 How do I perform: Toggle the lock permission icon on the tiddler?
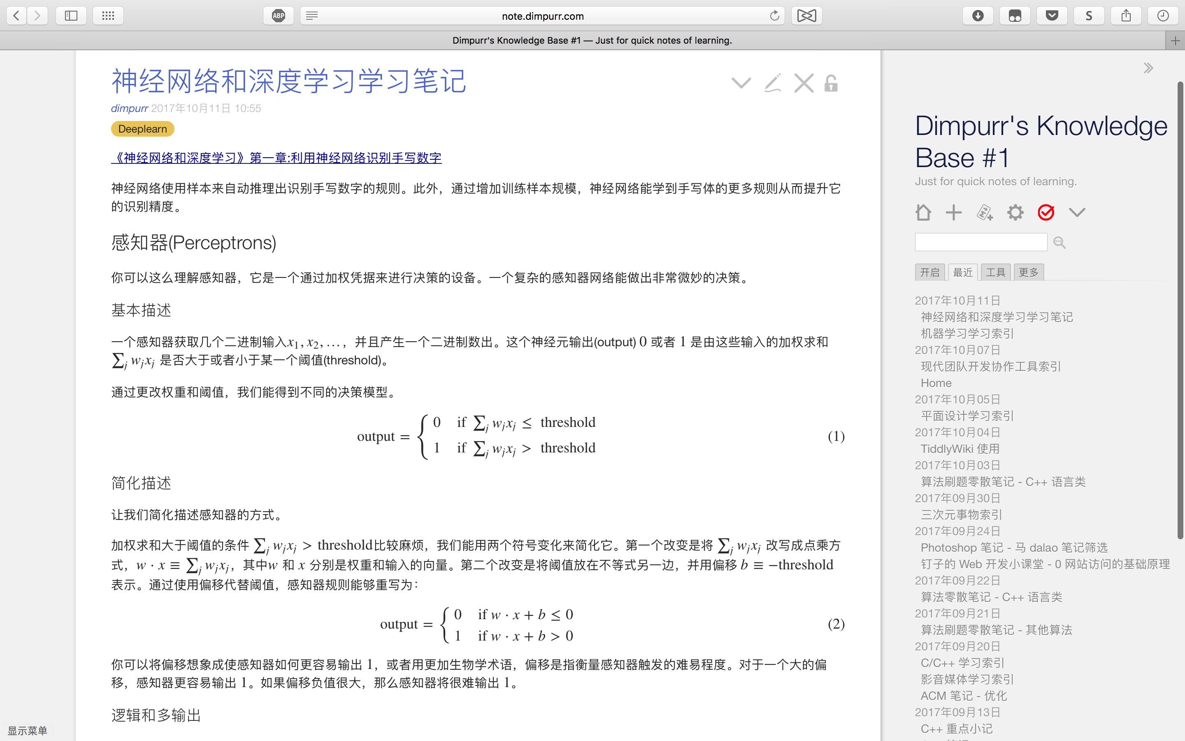(831, 83)
